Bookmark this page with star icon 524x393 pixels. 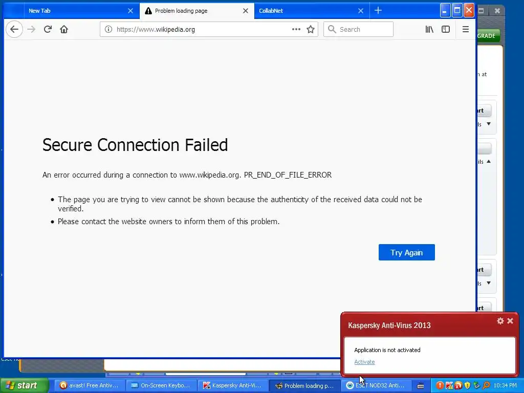(311, 29)
